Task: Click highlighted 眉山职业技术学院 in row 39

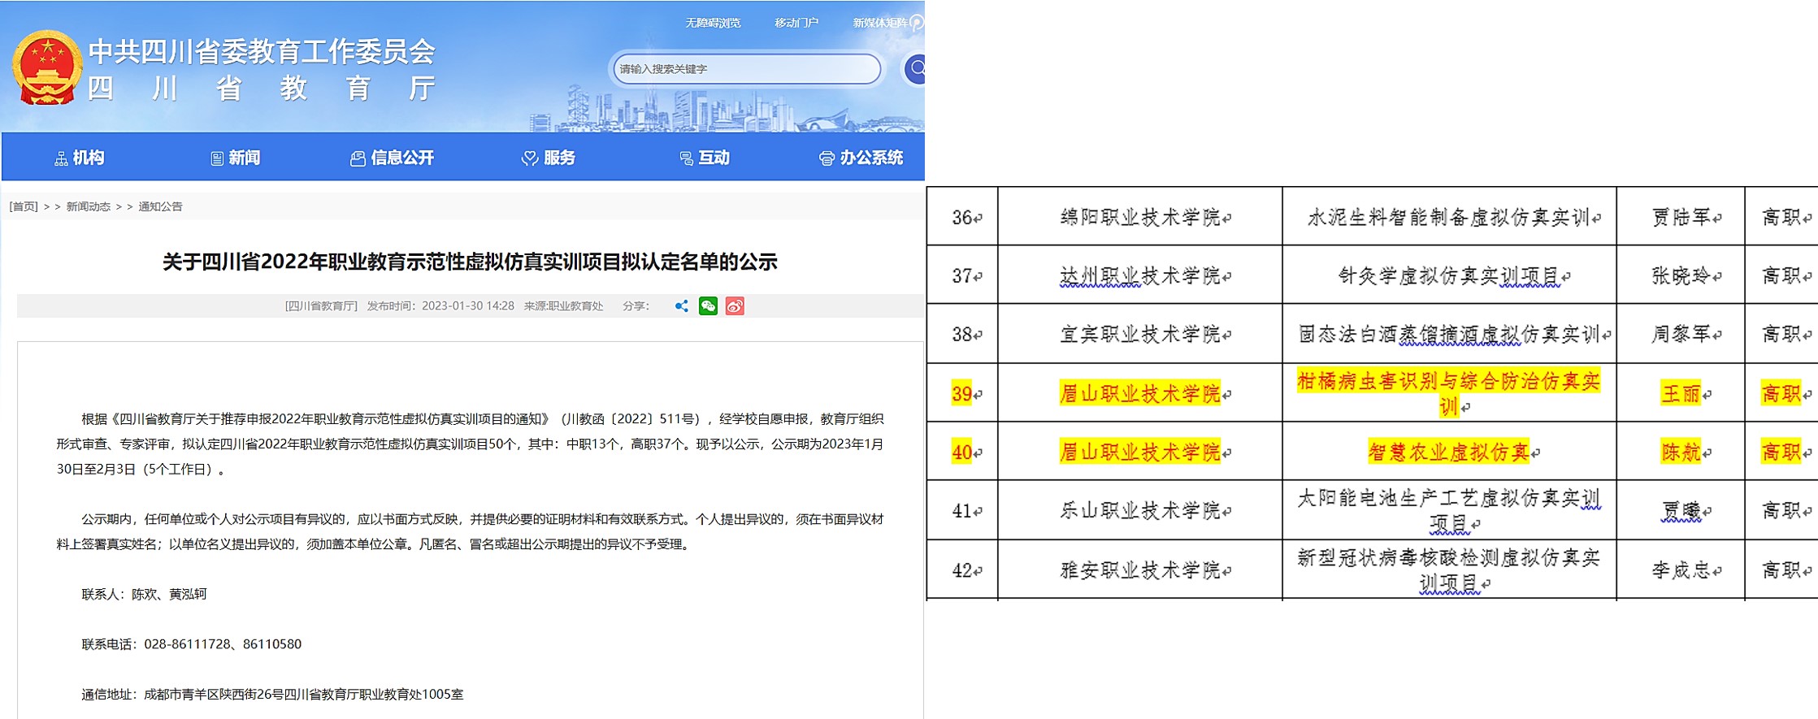Action: tap(1139, 393)
